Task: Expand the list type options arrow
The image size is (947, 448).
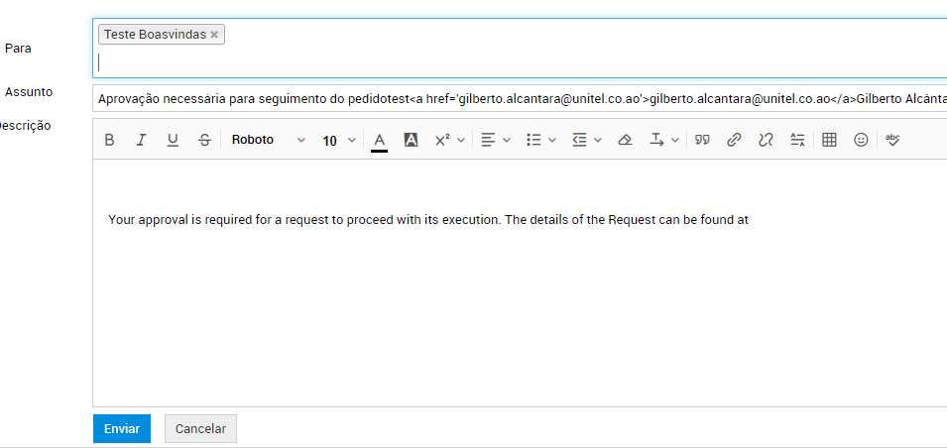Action: pos(552,140)
